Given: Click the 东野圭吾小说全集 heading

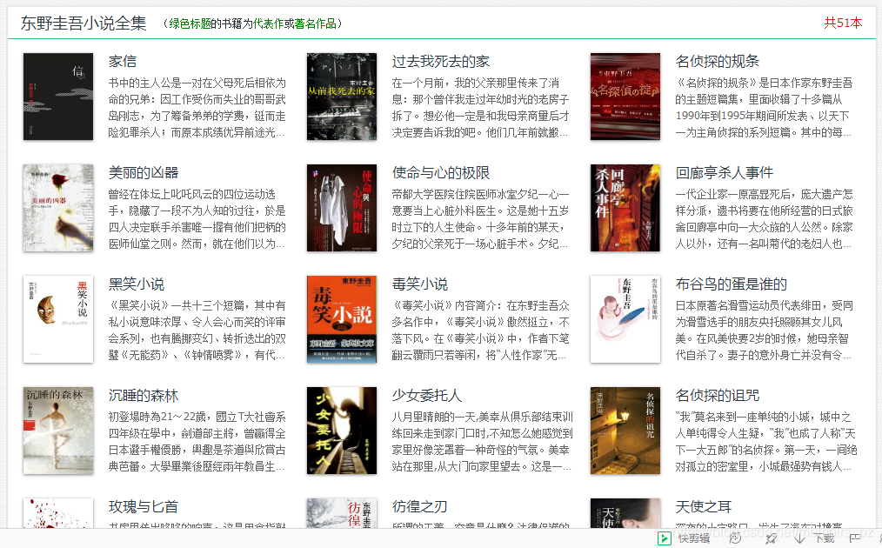Looking at the screenshot, I should (x=84, y=23).
